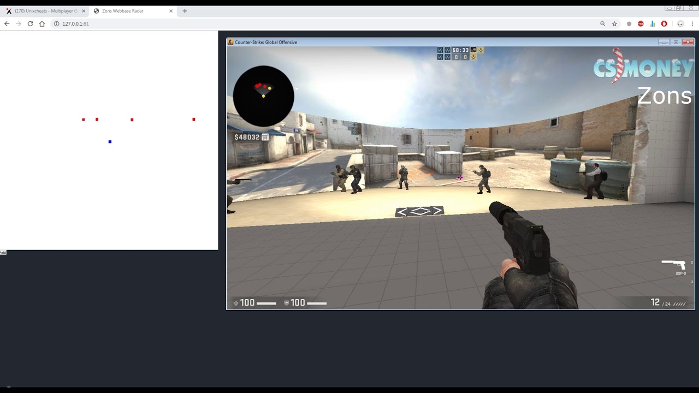Close the Zons Webbase Radar tab
This screenshot has width=699, height=393.
click(x=171, y=11)
